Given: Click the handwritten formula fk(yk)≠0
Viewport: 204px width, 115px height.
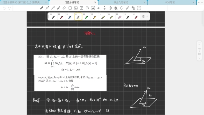Looking at the screenshot, I should 131,86.
